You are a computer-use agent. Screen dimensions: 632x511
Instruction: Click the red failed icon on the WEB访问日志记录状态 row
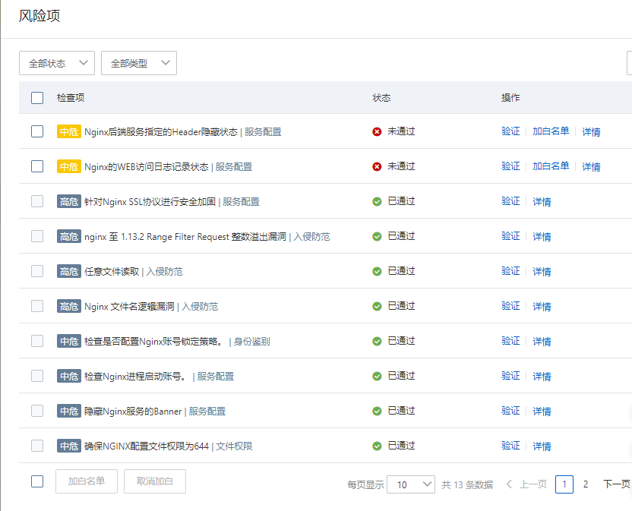tap(377, 166)
